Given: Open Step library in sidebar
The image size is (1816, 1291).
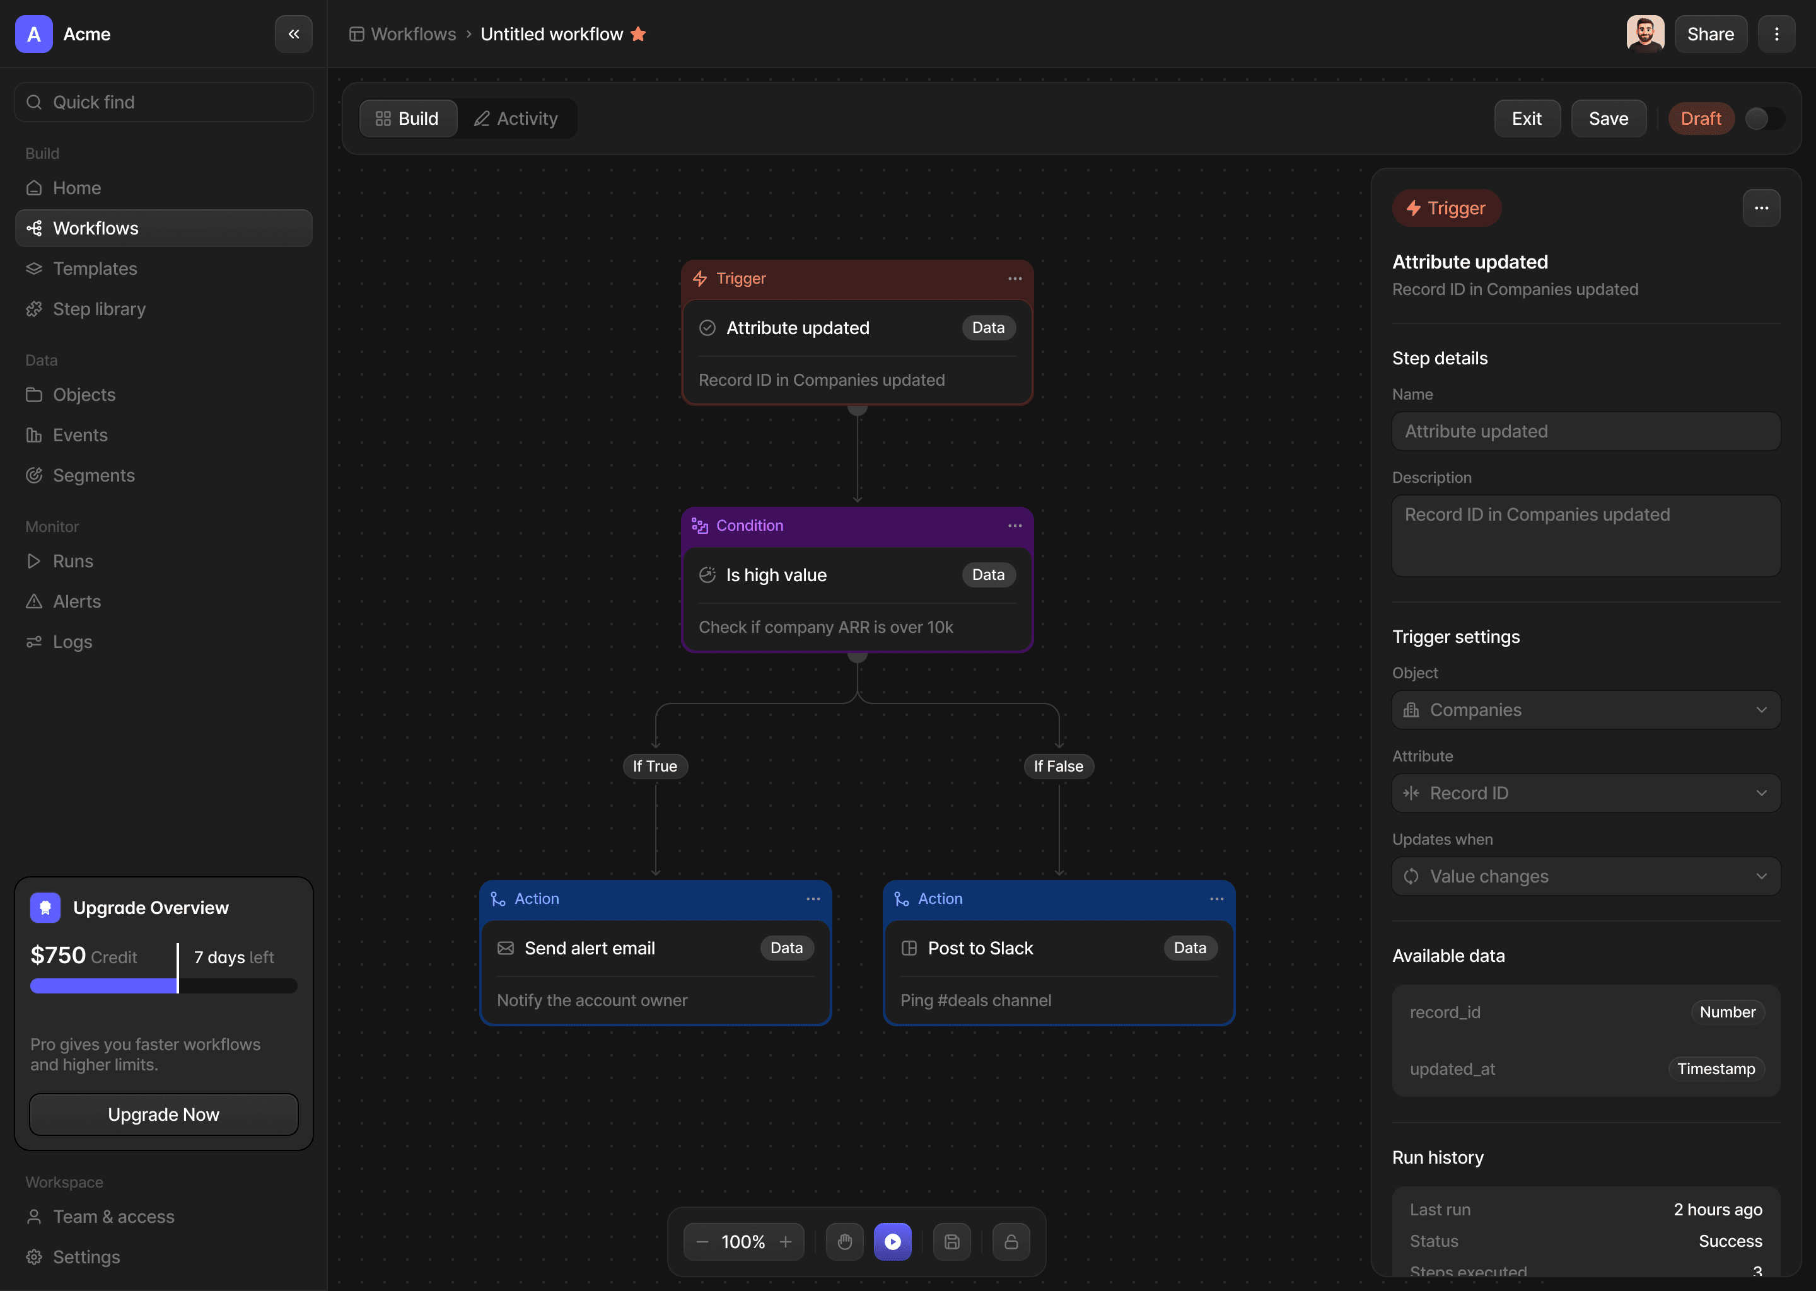Looking at the screenshot, I should coord(98,310).
